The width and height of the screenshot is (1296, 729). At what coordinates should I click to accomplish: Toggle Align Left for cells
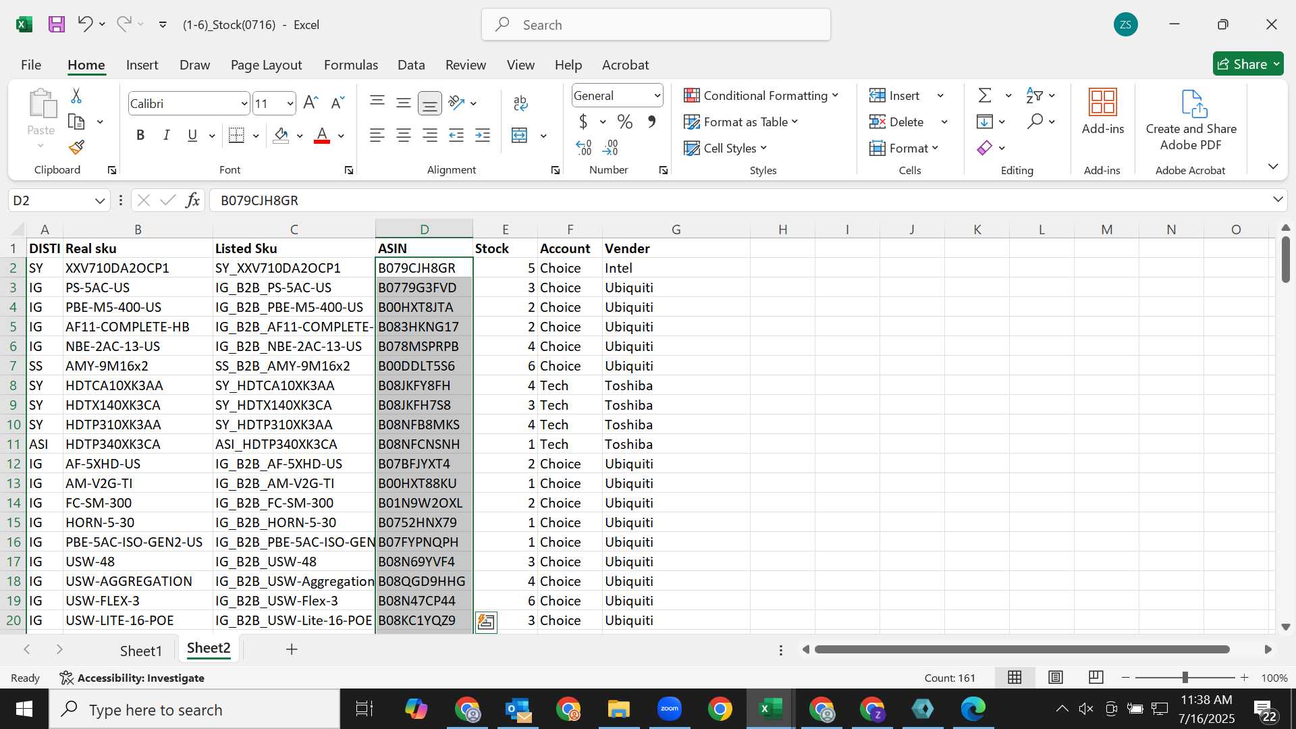tap(377, 136)
